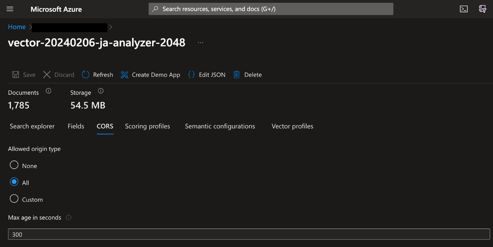Image resolution: width=493 pixels, height=247 pixels.
Task: Switch to Search explorer tab
Action: [32, 126]
